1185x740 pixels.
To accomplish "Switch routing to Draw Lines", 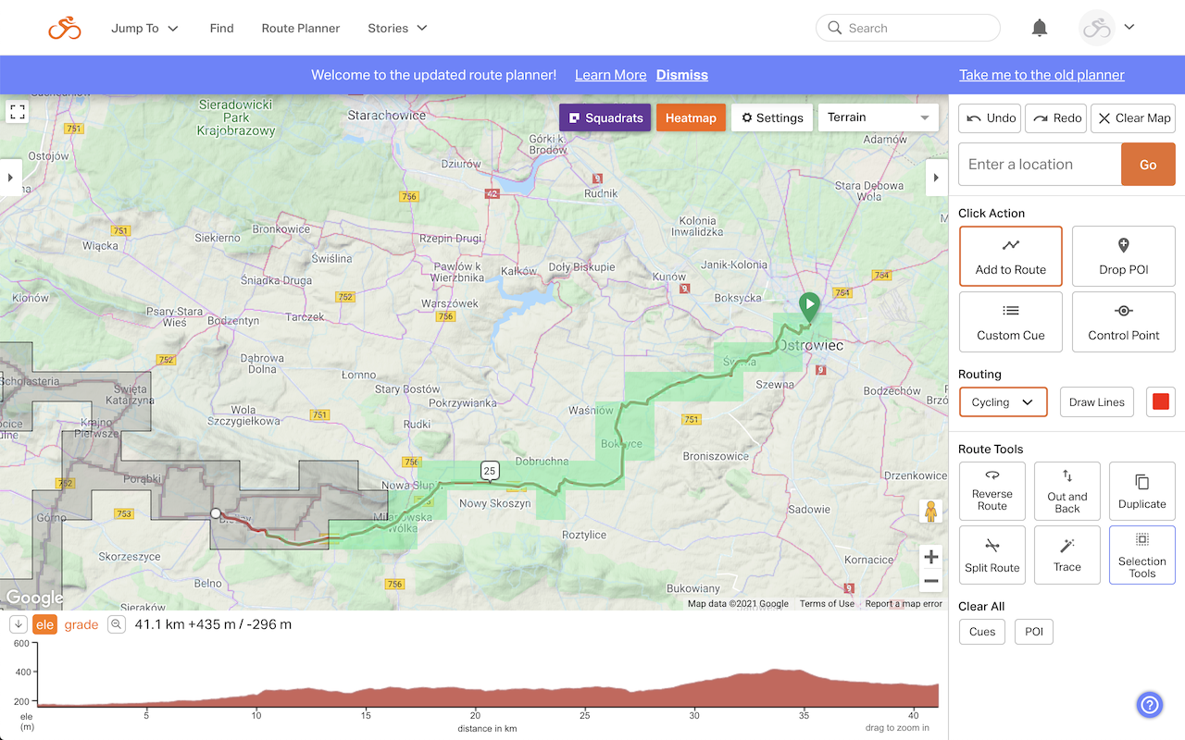I will pos(1097,402).
